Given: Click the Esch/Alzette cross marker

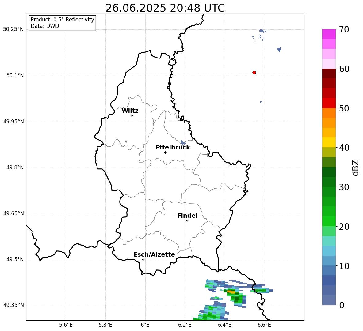Looking at the screenshot, I should (x=143, y=260).
